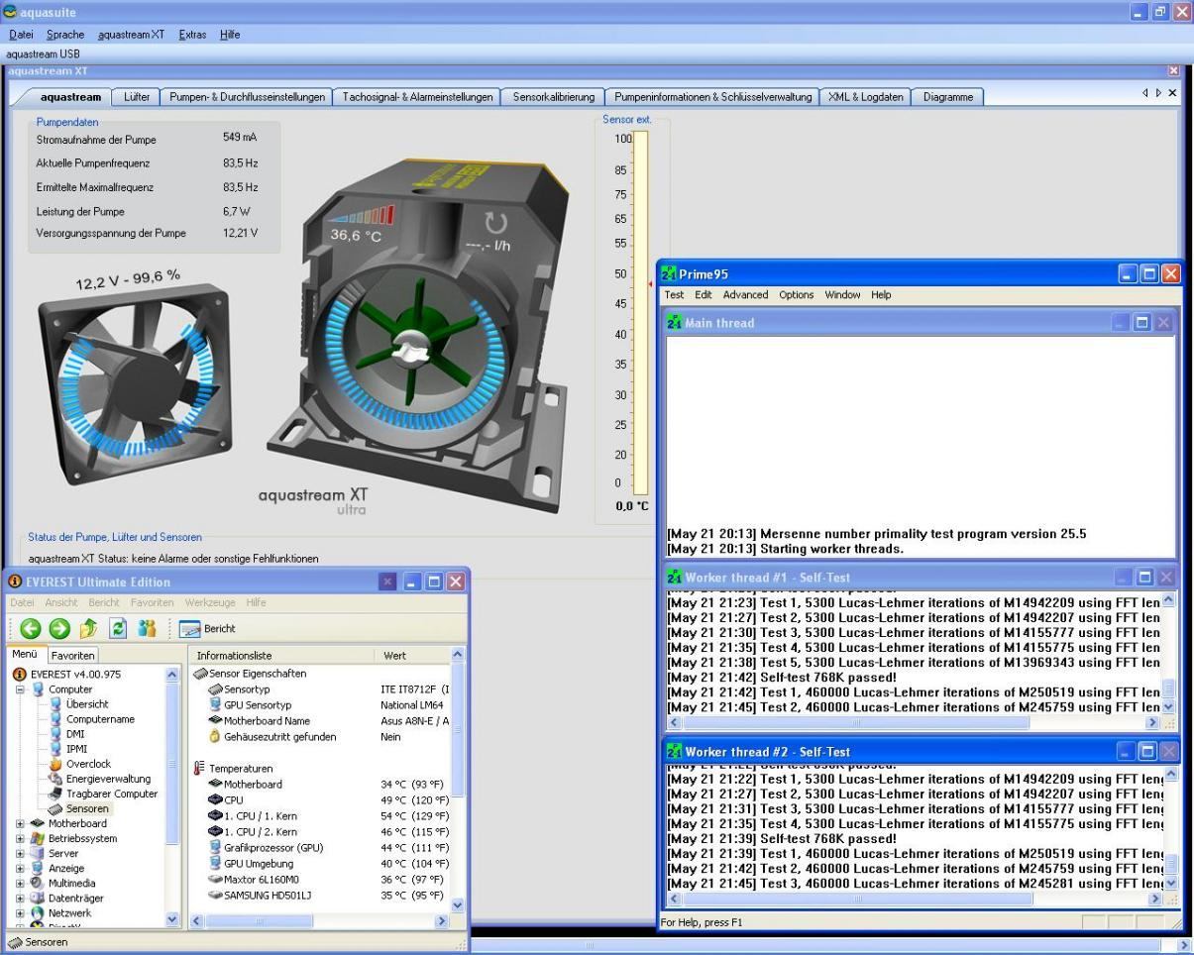Select Computername in EVEREST tree
The height and width of the screenshot is (955, 1194).
point(100,719)
